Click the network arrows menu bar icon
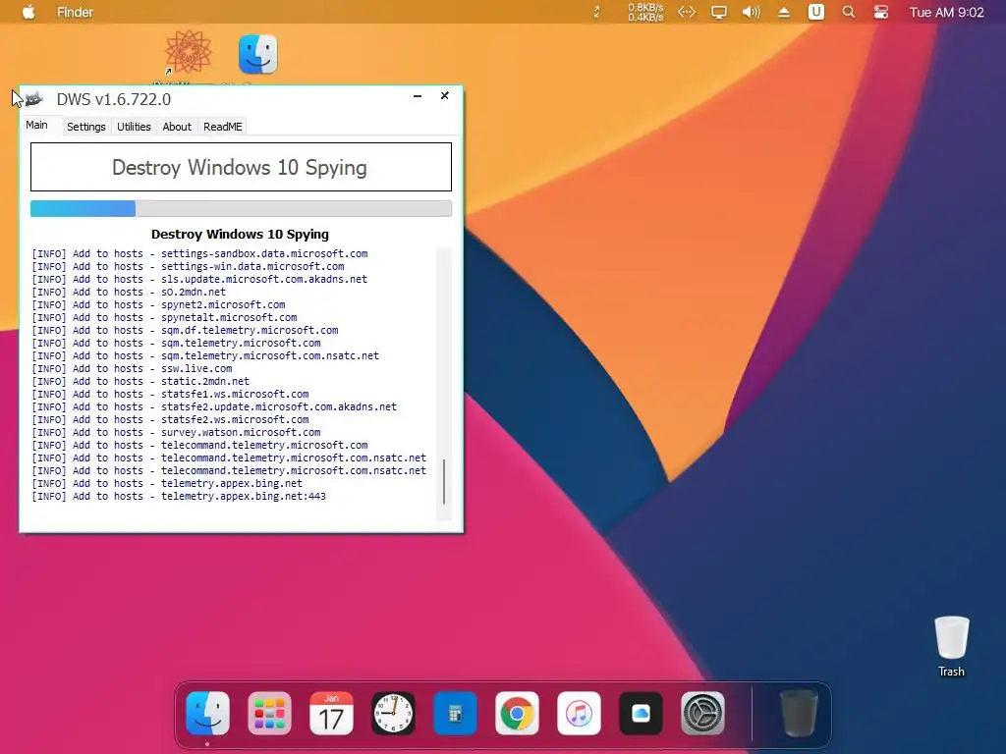 click(687, 12)
